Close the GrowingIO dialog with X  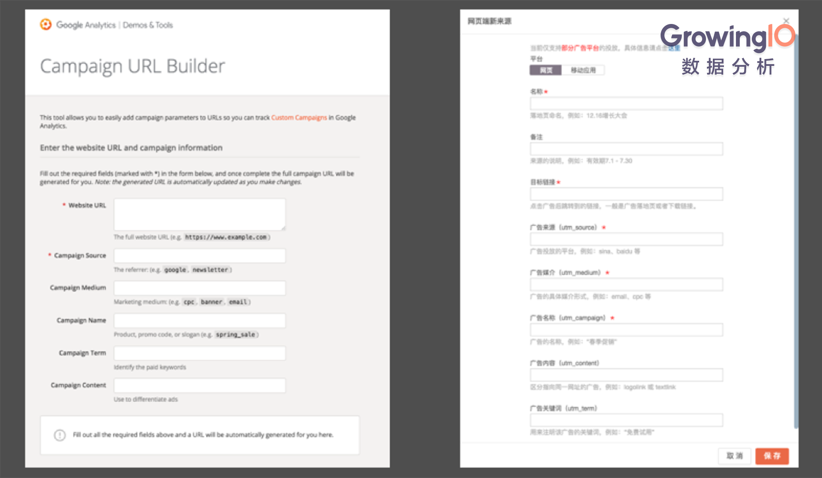click(x=786, y=21)
